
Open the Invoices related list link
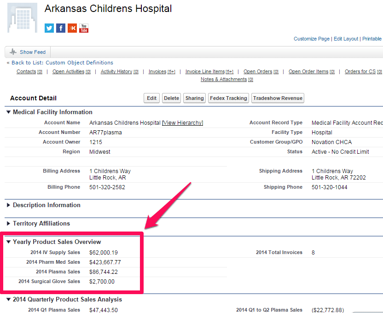pos(157,71)
